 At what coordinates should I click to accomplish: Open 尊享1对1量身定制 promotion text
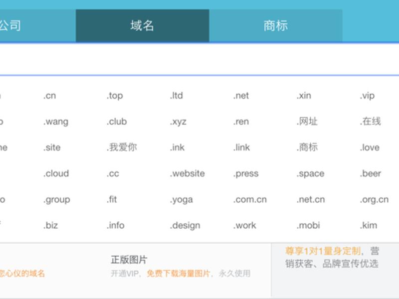coord(323,251)
